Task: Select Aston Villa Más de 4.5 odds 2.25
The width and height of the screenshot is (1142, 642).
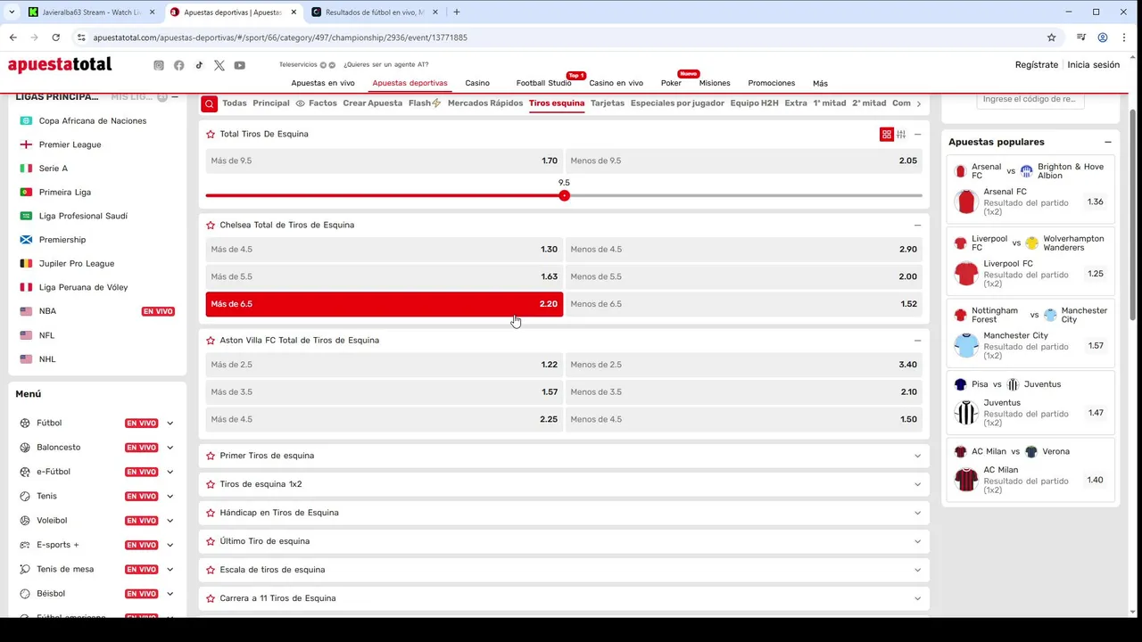Action: [x=384, y=419]
